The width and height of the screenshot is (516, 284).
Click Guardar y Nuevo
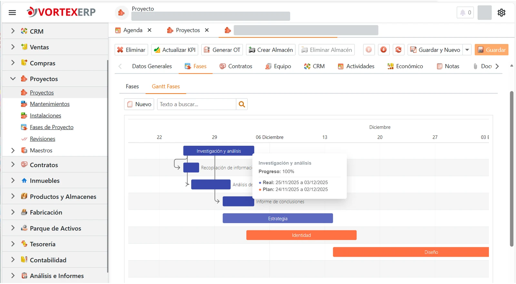[x=435, y=50]
